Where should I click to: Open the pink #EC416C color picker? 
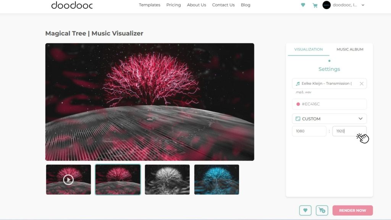(329, 104)
